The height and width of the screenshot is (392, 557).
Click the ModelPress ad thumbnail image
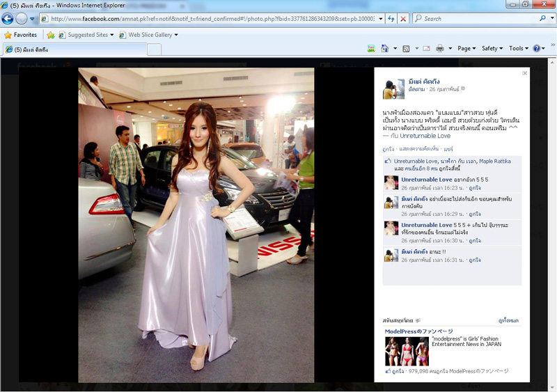[407, 351]
